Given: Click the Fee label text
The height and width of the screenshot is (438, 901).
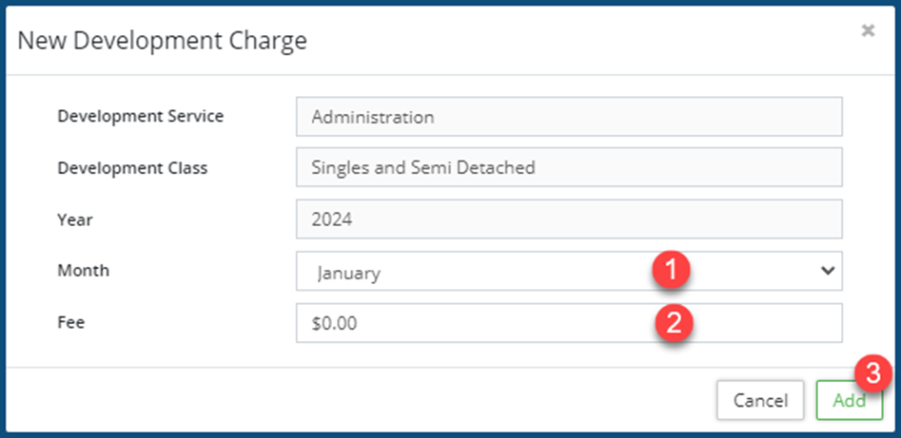Looking at the screenshot, I should 70,322.
